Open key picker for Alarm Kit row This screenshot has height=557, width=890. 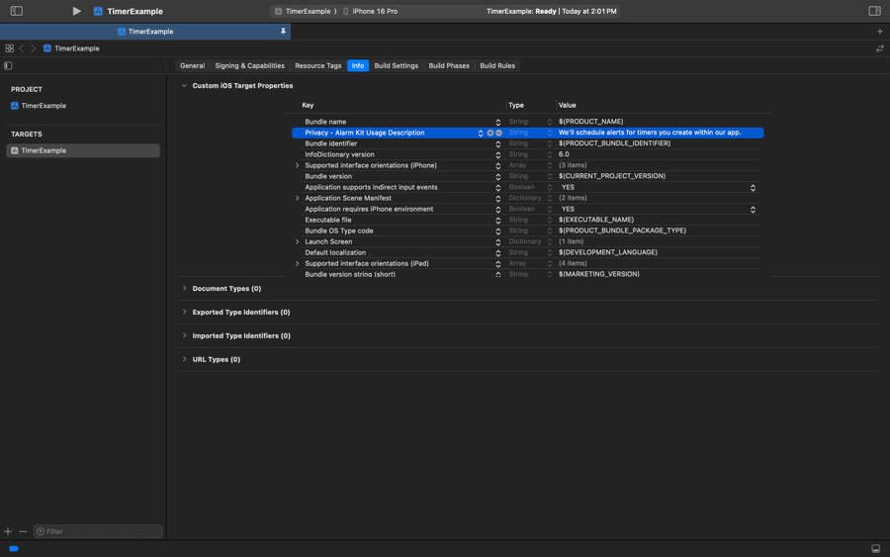pos(481,133)
